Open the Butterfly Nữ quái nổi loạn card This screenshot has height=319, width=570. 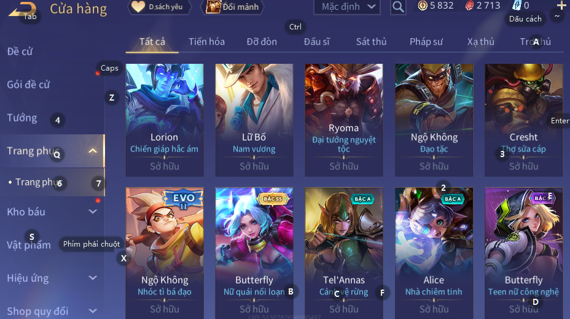pos(254,253)
